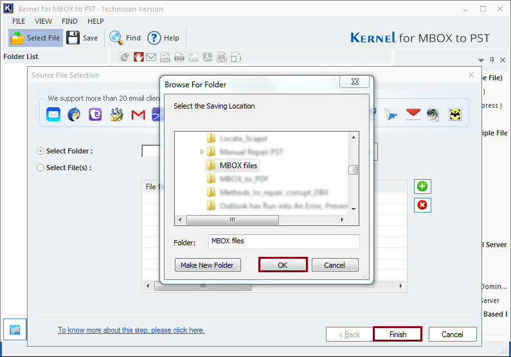This screenshot has width=511, height=357.
Task: Click the pin icon on right panel
Action: [x=492, y=60]
